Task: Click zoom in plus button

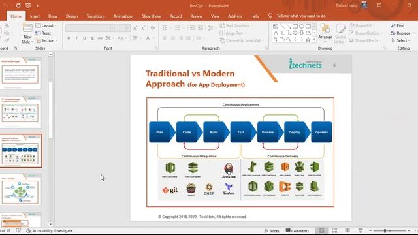Action: [409, 230]
